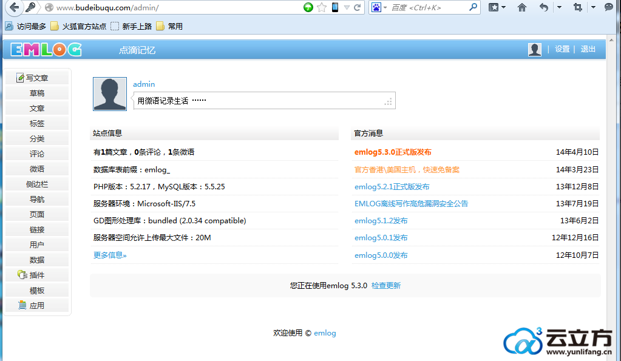Open the 访问最多 bookmarks folder

(x=25, y=27)
